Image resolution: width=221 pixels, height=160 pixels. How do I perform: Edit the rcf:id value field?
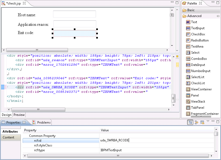pos(156,141)
